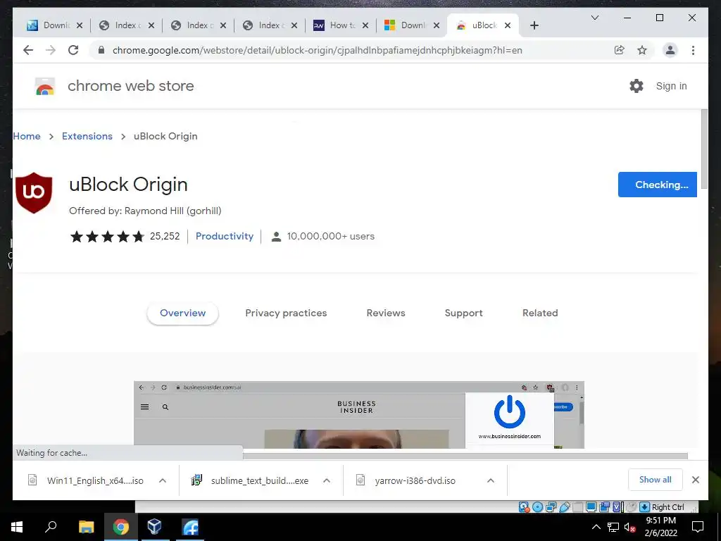Image resolution: width=721 pixels, height=541 pixels.
Task: Close the How to tab
Action: pyautogui.click(x=365, y=25)
